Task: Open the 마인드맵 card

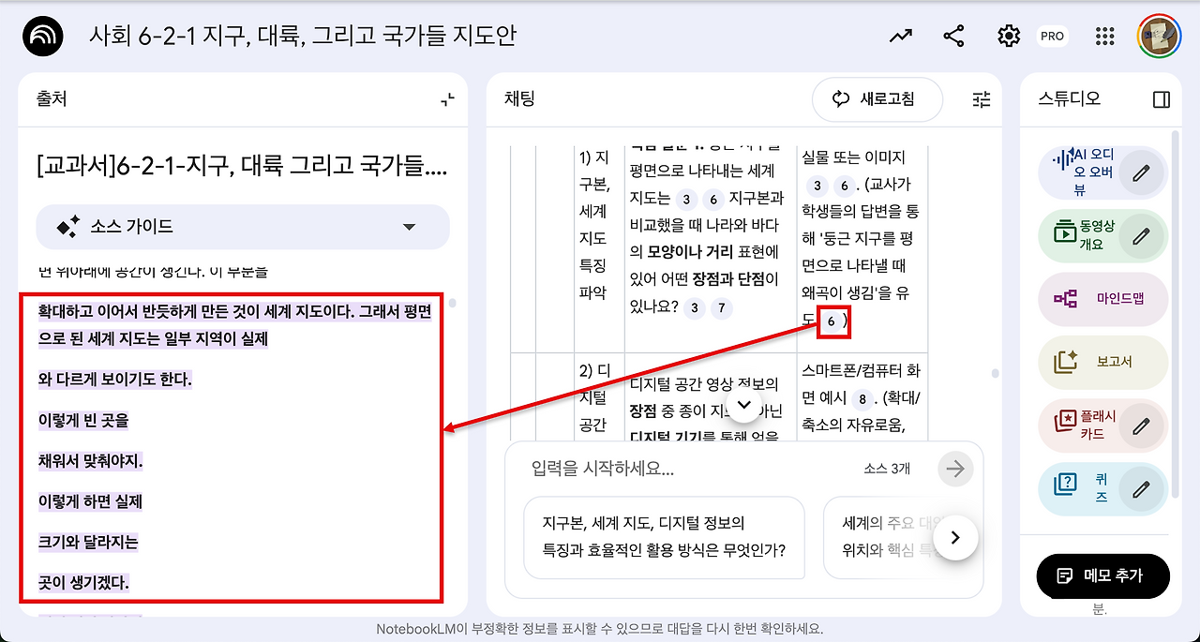Action: click(1103, 299)
